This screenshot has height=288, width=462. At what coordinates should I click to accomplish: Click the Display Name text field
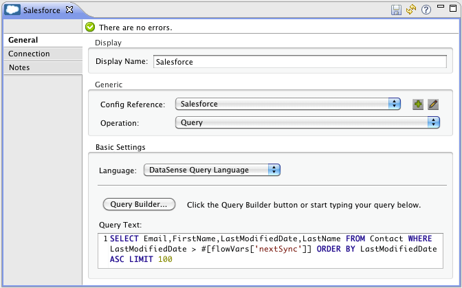click(299, 61)
